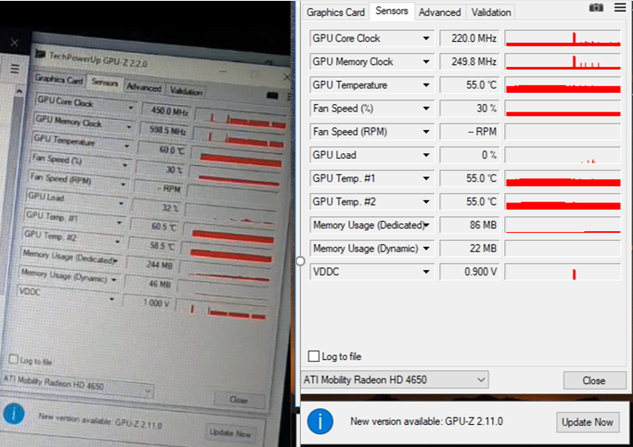Click the blue info icon in left photo window
The width and height of the screenshot is (633, 447).
[14, 414]
